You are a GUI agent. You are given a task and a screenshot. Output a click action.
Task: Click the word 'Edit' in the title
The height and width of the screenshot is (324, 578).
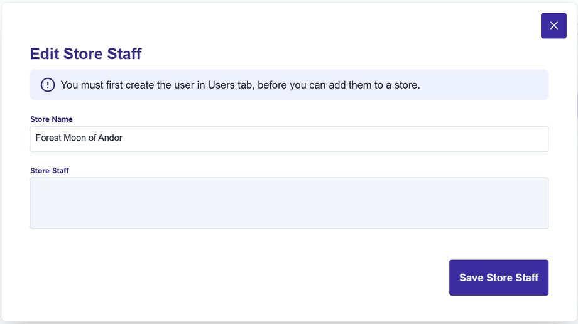click(45, 54)
